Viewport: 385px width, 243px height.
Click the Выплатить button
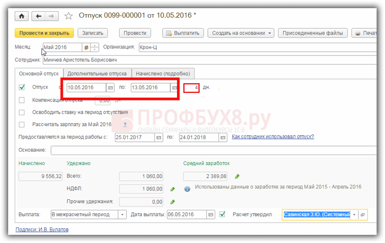183,33
